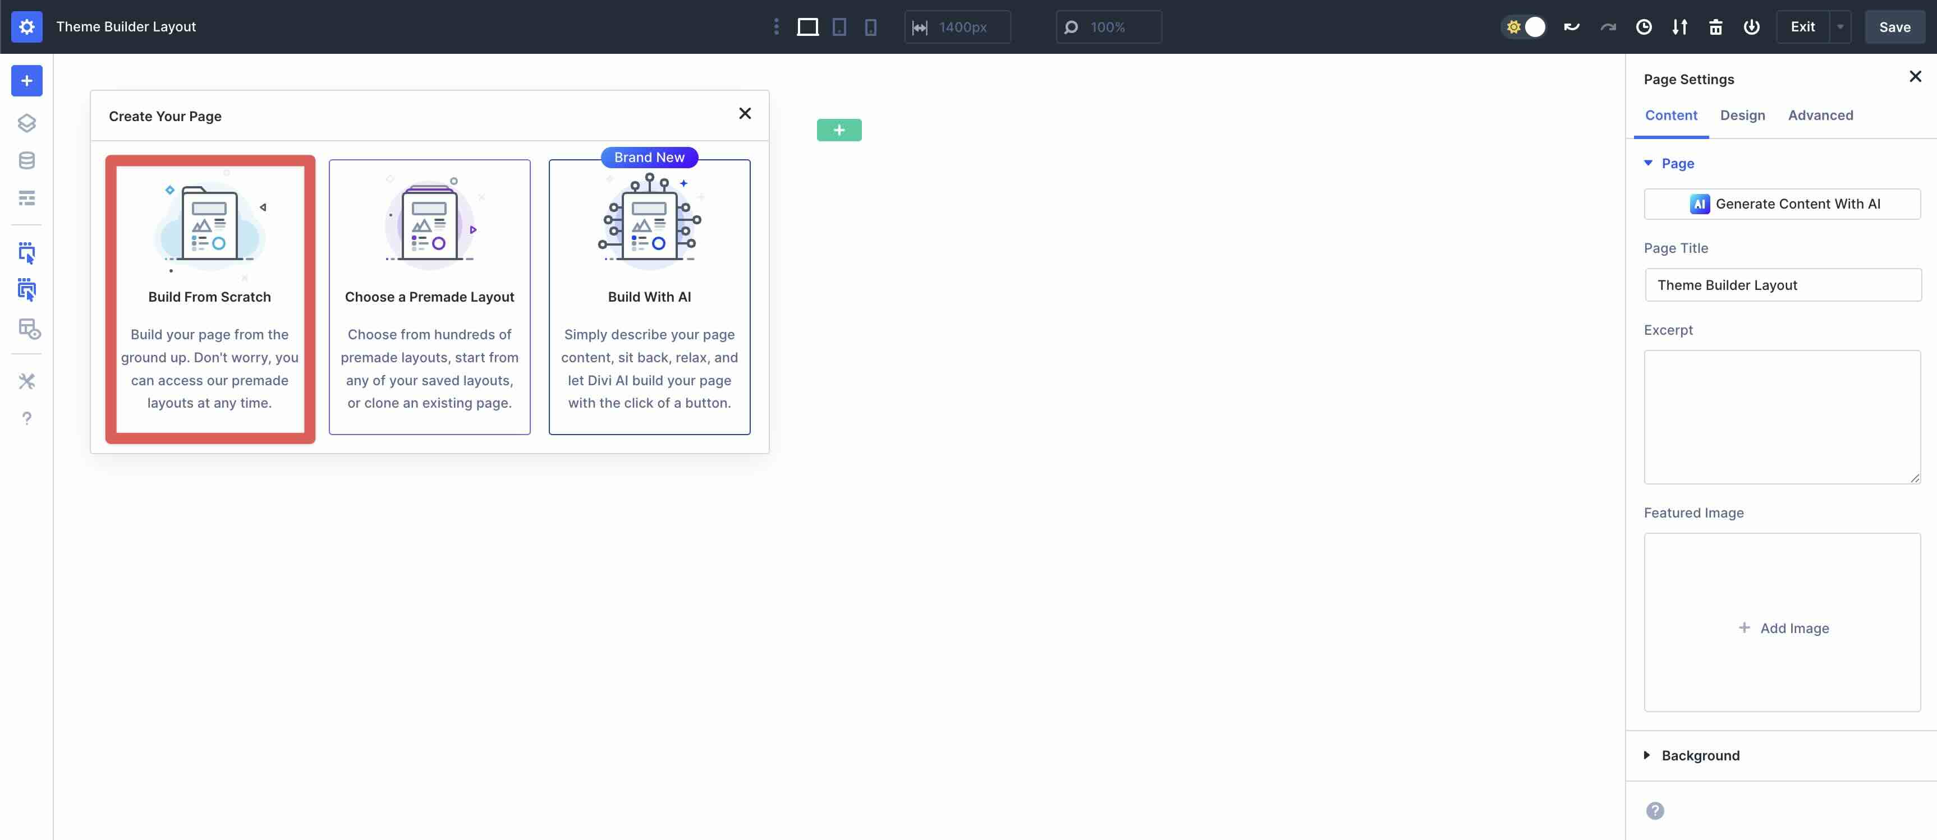
Task: Click the redo arrow icon
Action: (x=1608, y=26)
